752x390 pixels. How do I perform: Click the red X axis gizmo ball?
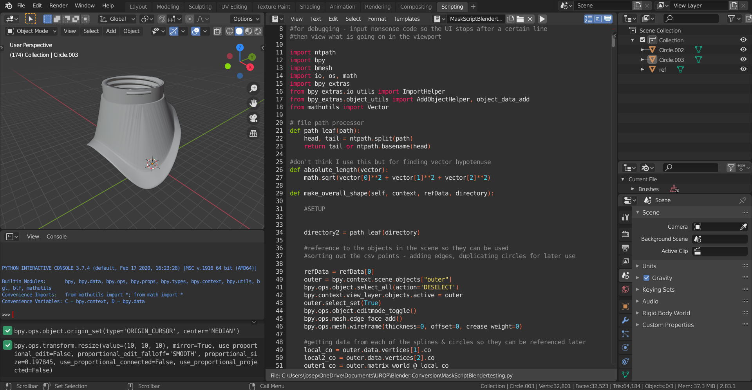tap(250, 67)
